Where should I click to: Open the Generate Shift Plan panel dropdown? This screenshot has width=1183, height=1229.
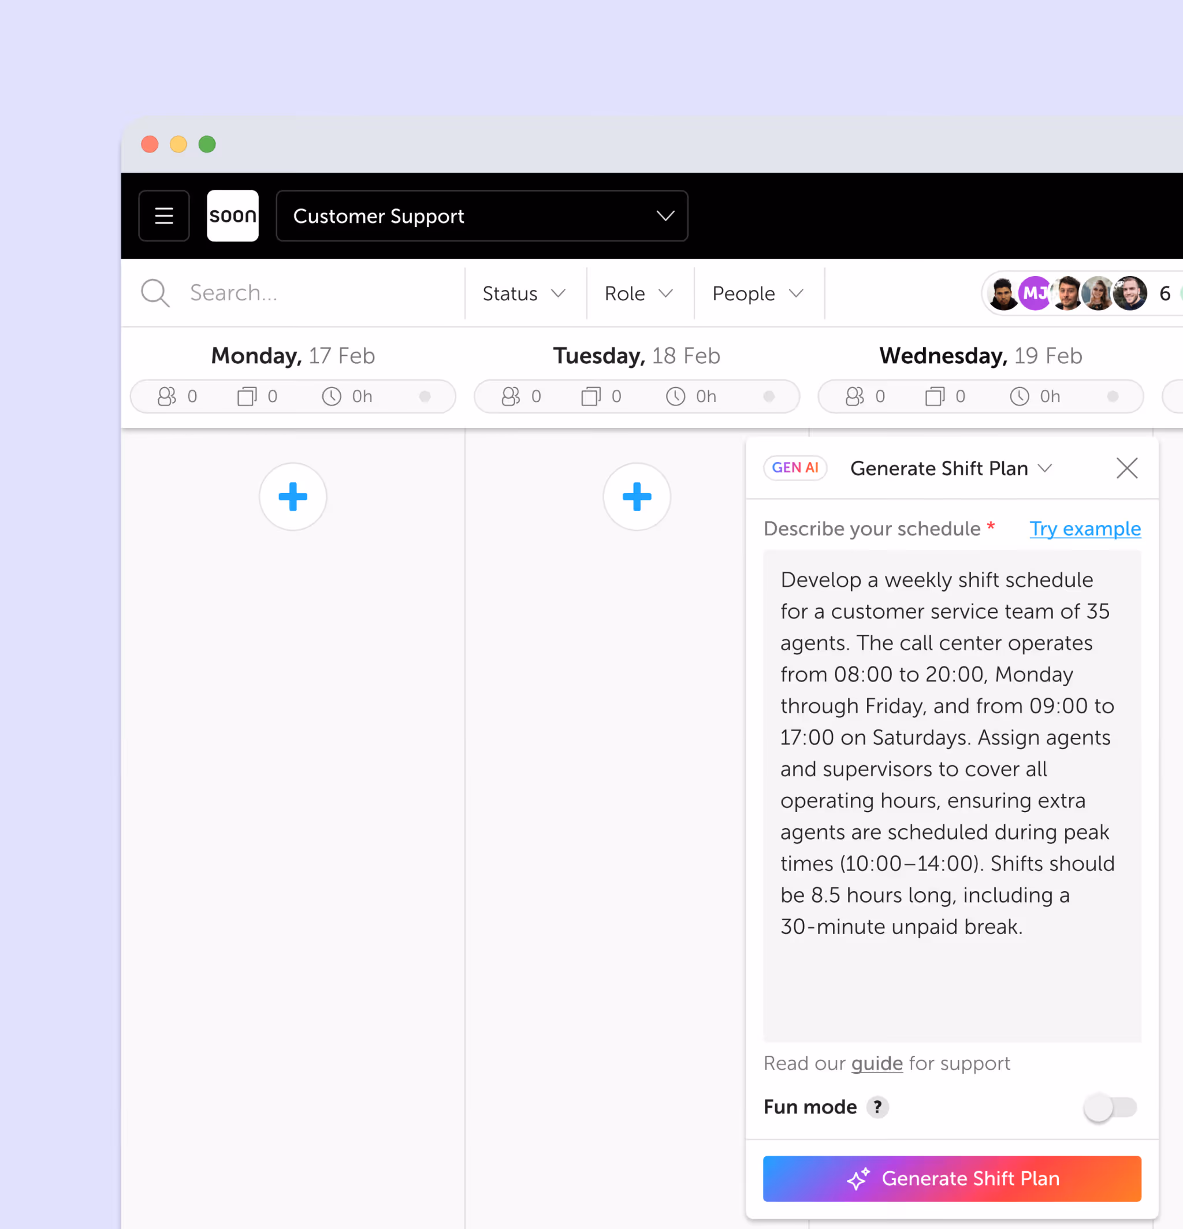pyautogui.click(x=951, y=468)
